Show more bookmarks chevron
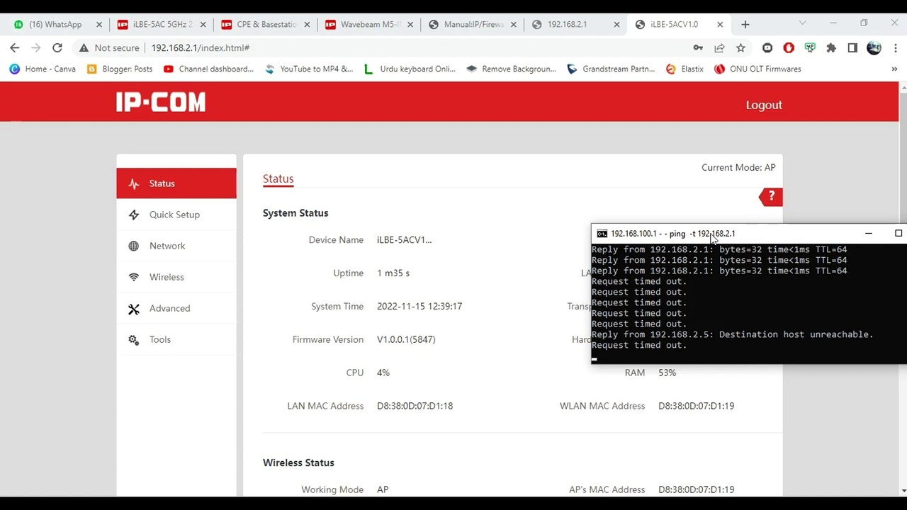 pos(894,69)
